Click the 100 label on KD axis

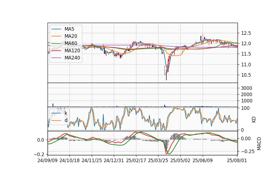point(245,108)
